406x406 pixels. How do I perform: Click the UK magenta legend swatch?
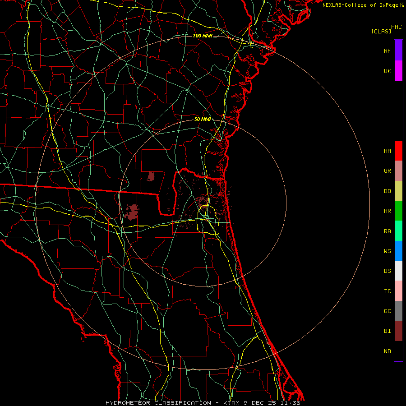398,71
